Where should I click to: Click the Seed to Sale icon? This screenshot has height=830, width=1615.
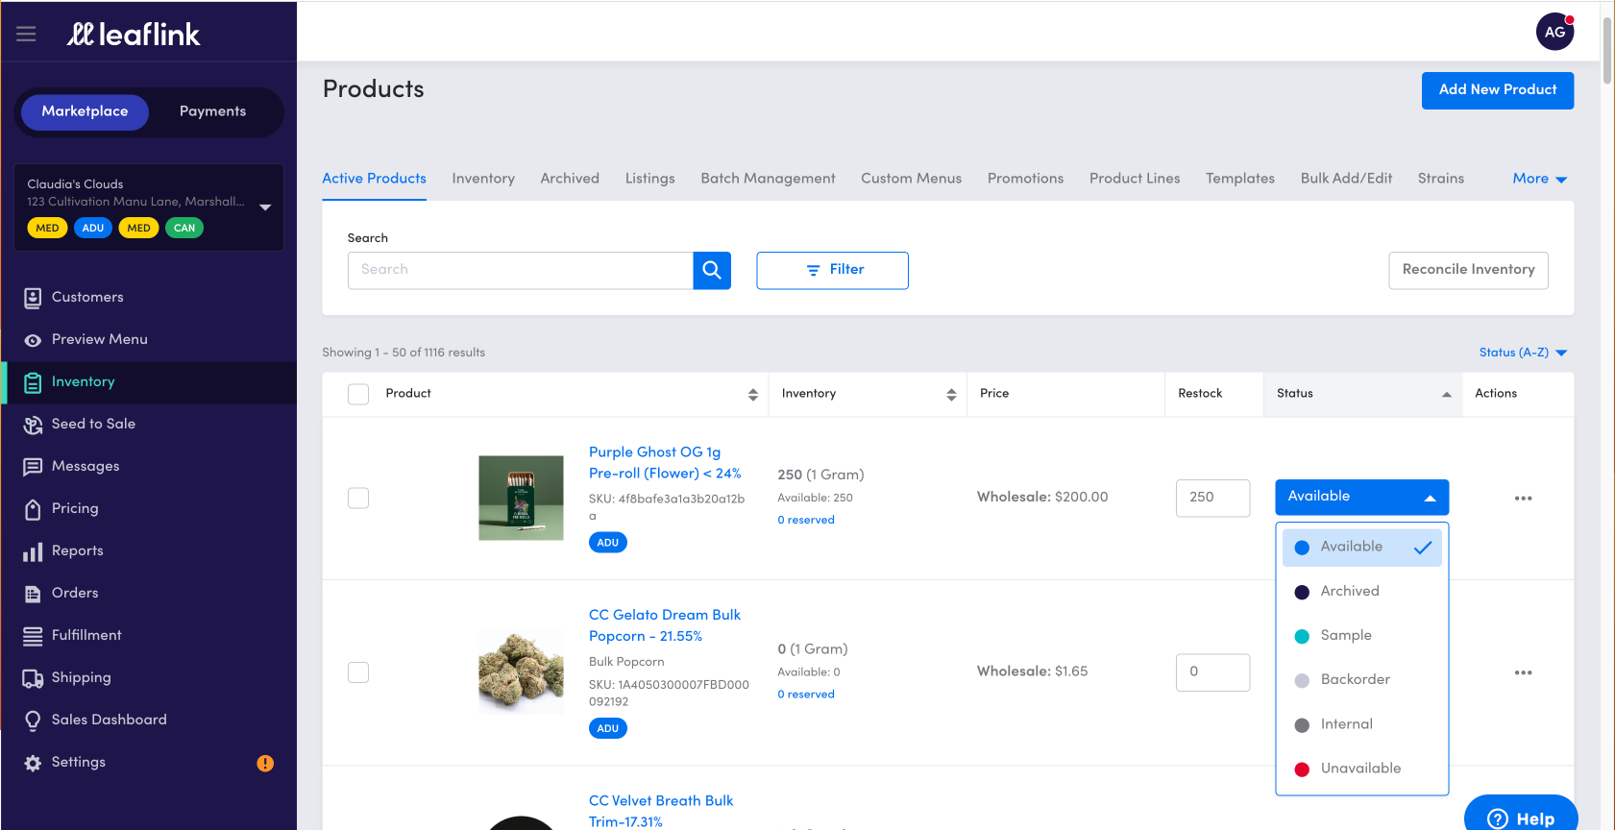tap(33, 425)
